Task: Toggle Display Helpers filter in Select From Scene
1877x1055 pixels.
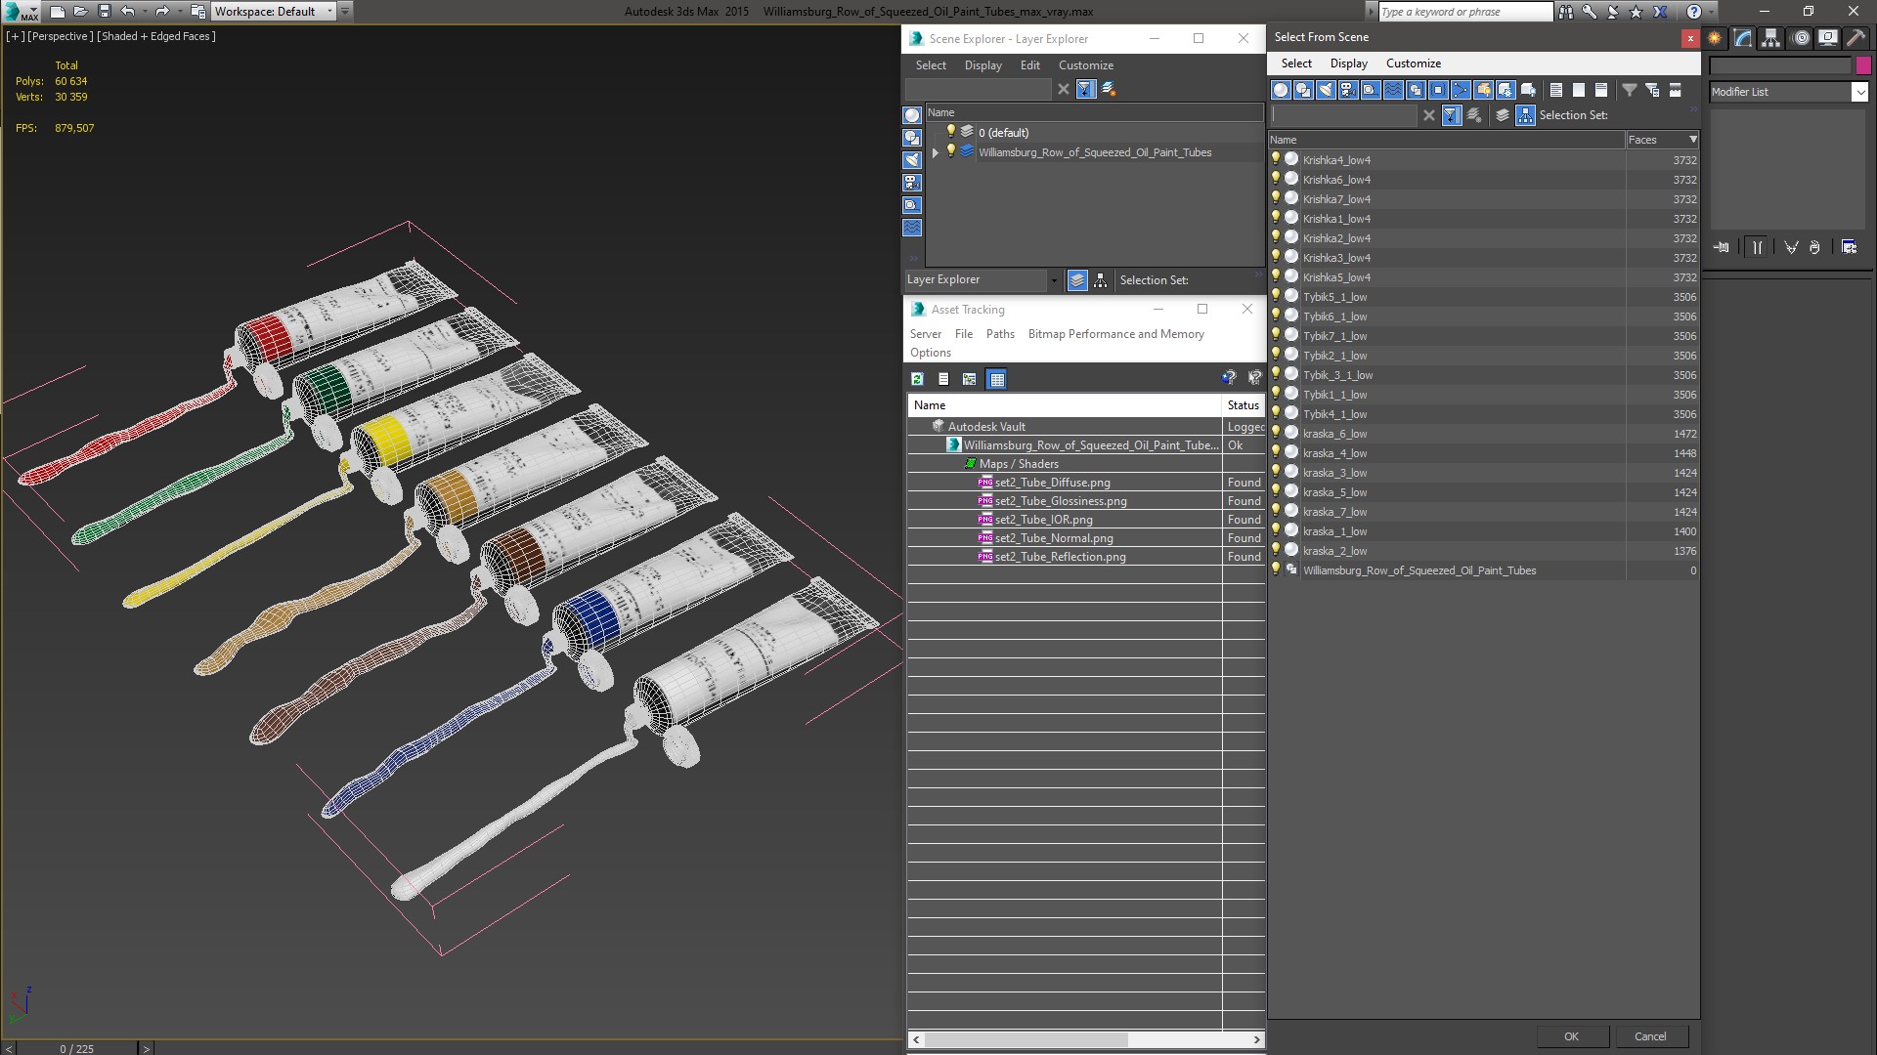Action: pyautogui.click(x=1370, y=90)
